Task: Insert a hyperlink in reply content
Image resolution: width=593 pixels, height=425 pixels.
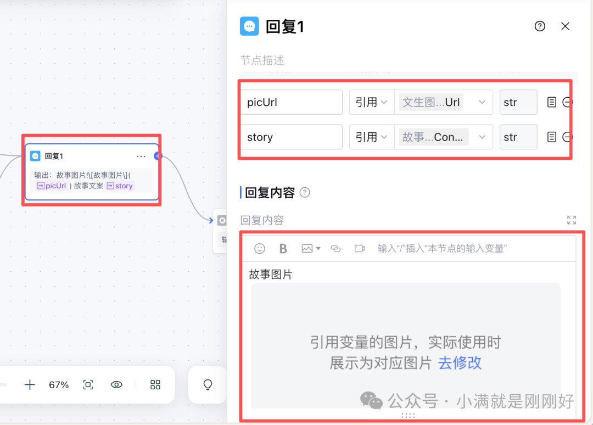Action: [x=335, y=248]
